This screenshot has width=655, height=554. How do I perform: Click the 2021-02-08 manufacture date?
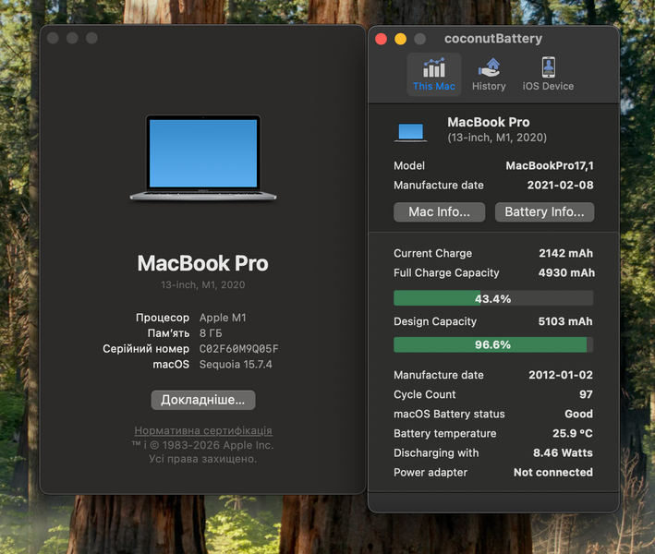pyautogui.click(x=560, y=185)
